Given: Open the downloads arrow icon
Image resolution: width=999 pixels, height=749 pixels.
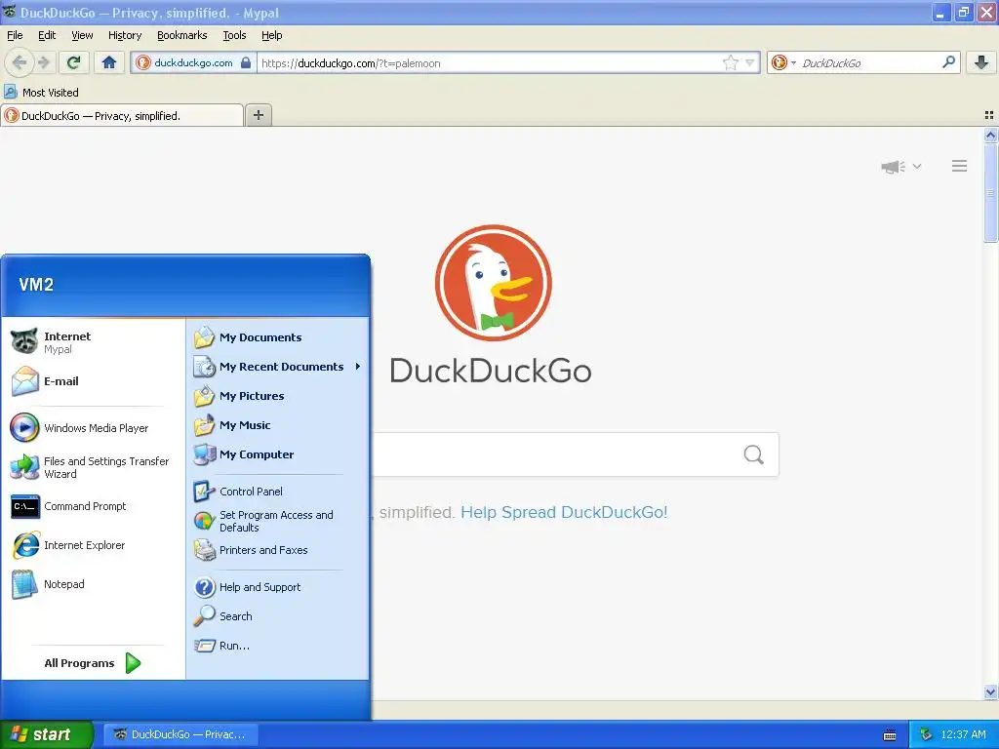Looking at the screenshot, I should (981, 62).
